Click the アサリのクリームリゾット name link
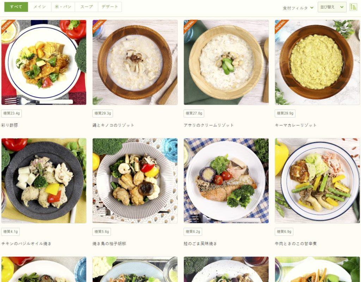This screenshot has width=361, height=282. 209,125
